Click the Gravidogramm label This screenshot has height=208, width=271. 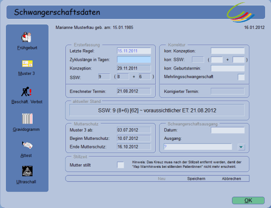click(26, 129)
